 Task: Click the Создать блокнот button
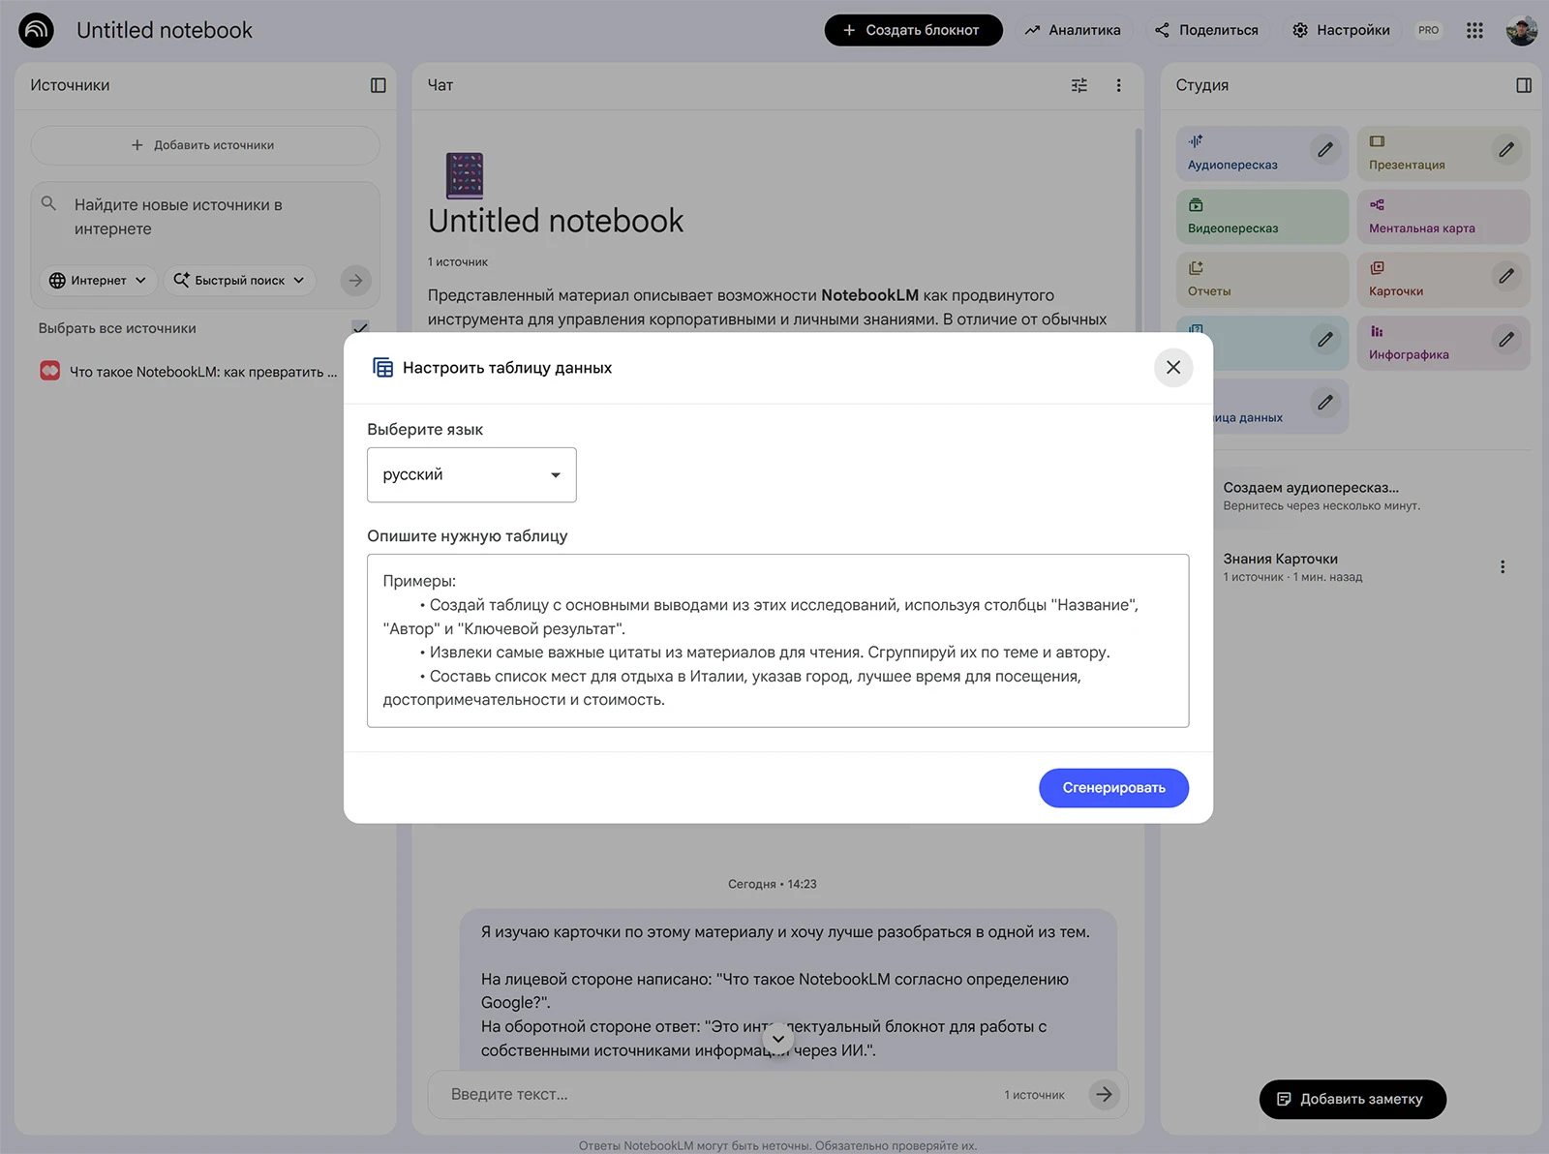912,30
